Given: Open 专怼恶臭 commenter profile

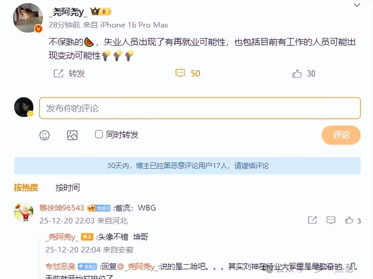Looking at the screenshot, I should (x=60, y=266).
